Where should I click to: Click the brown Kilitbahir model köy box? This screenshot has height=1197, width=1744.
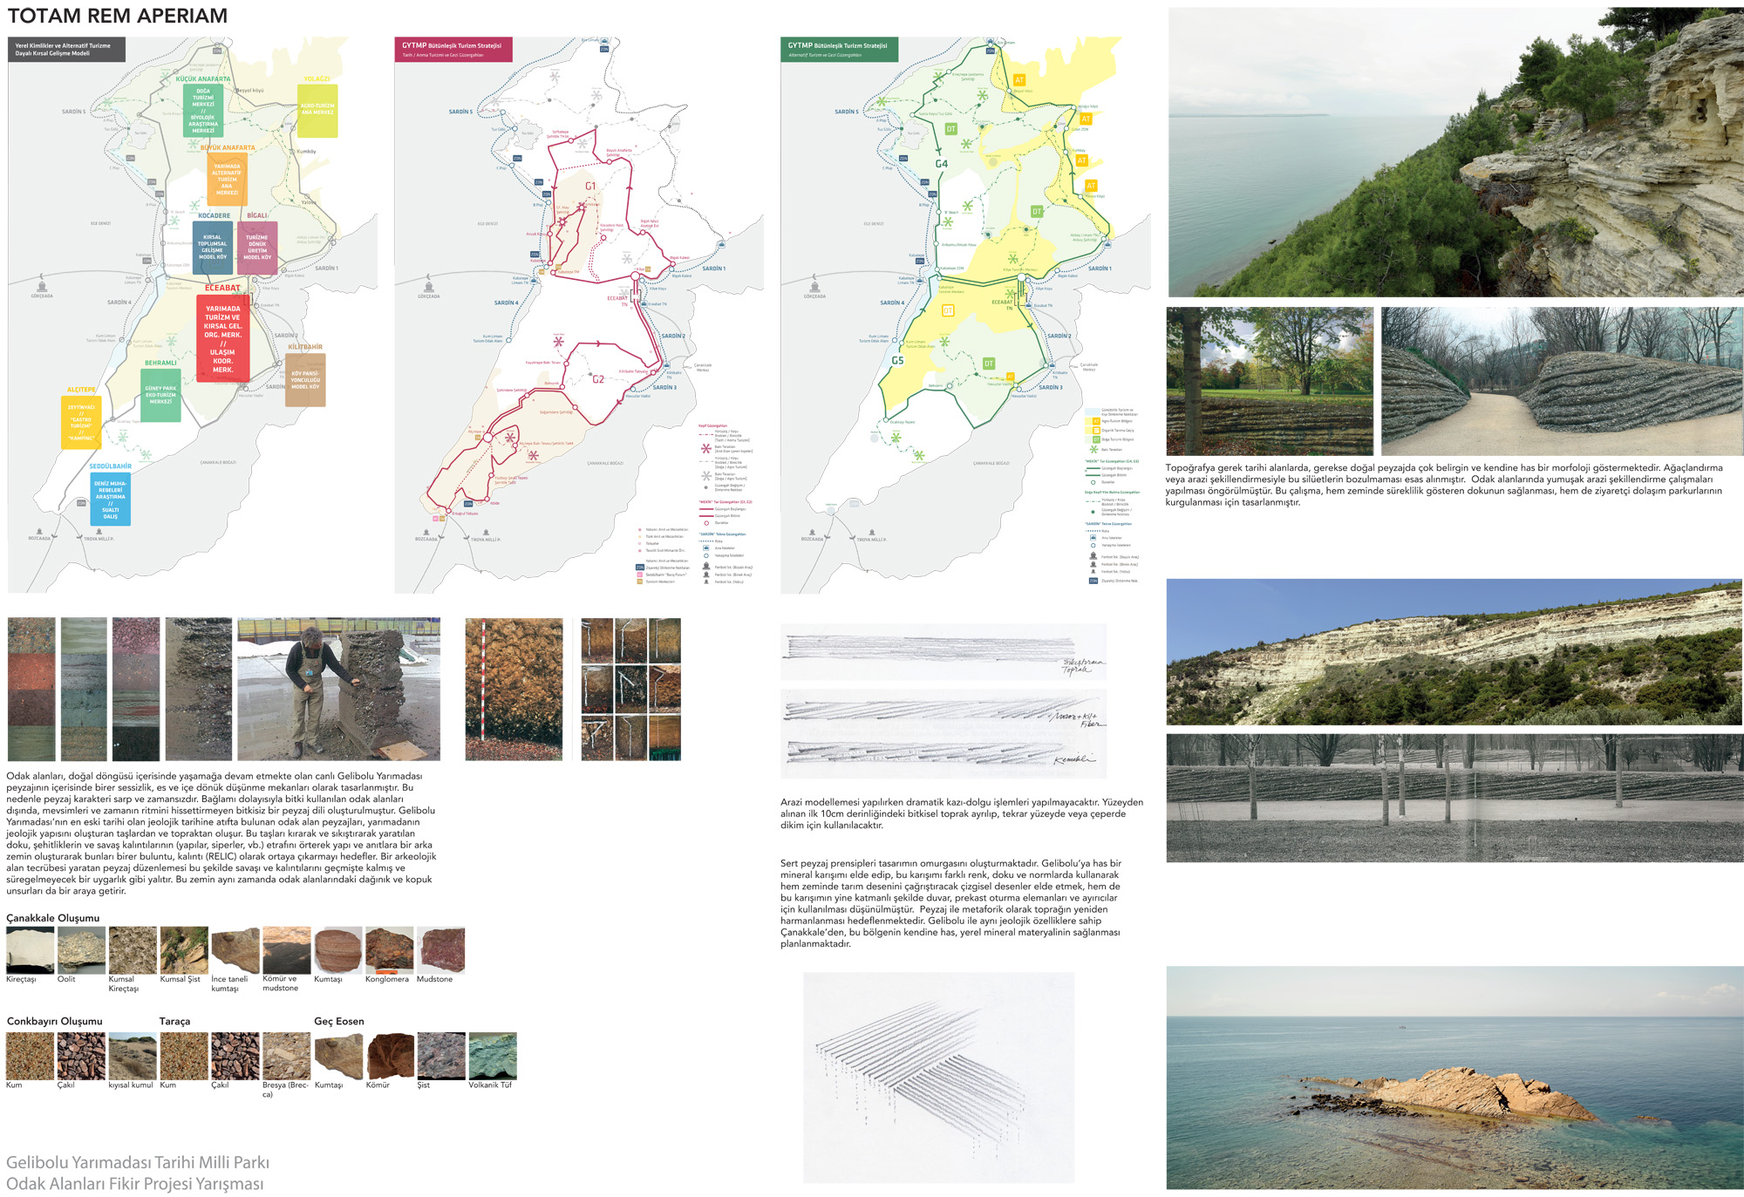(x=305, y=379)
